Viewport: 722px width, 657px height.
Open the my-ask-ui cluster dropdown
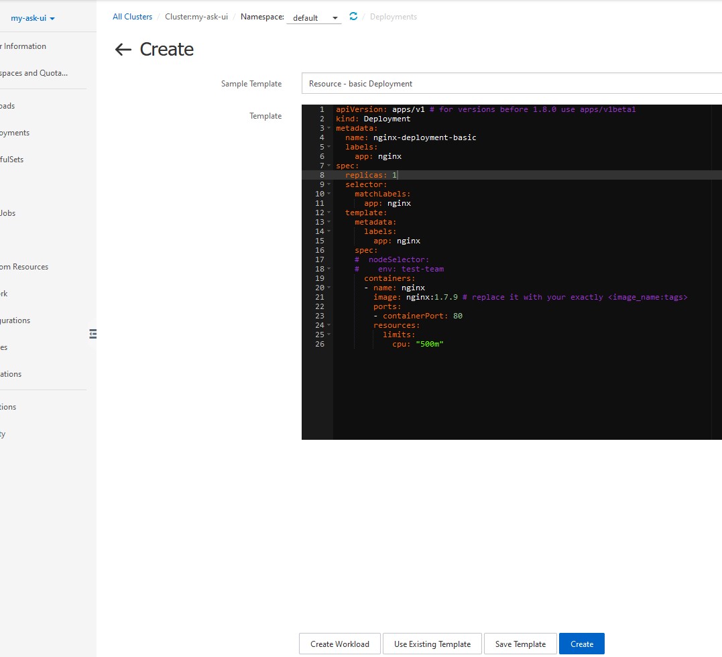pyautogui.click(x=33, y=18)
